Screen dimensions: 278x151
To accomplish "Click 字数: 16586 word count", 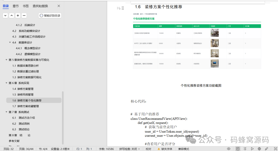I will point(106,149).
